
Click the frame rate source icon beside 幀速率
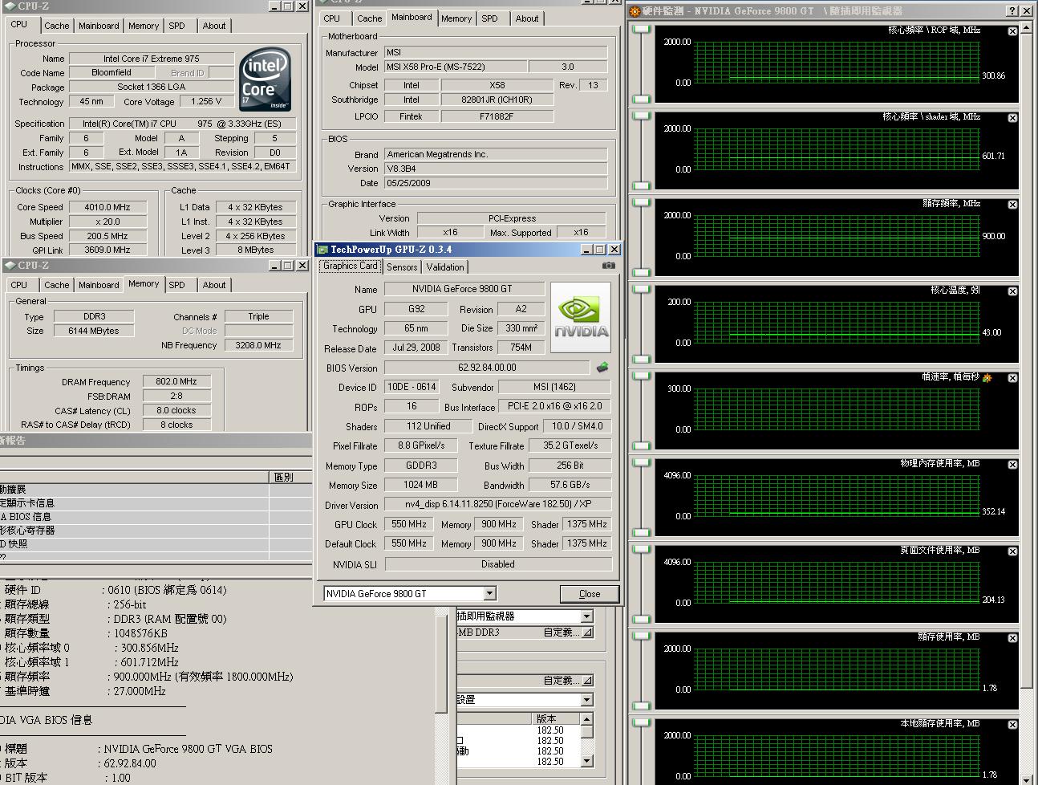pyautogui.click(x=987, y=377)
